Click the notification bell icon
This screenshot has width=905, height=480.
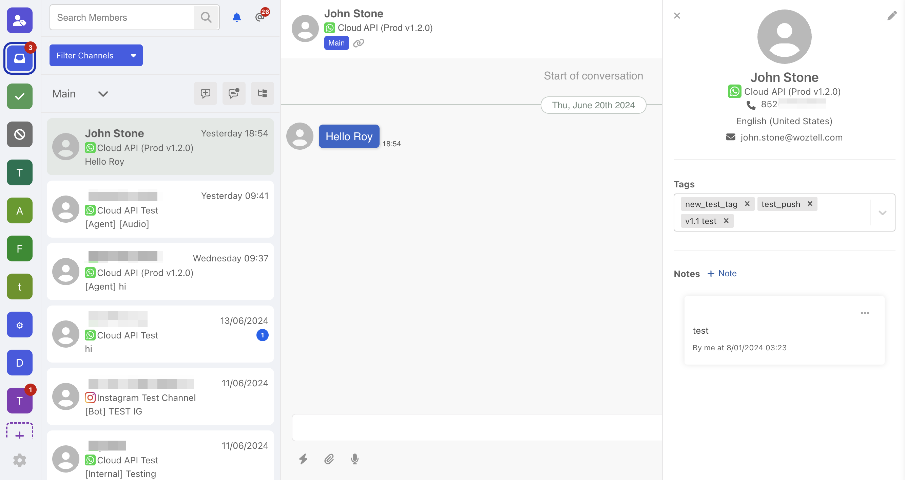tap(236, 17)
